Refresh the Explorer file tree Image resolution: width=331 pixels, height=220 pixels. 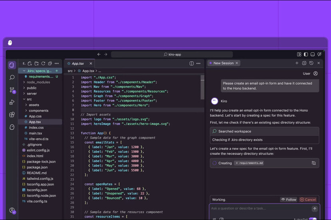point(43,63)
